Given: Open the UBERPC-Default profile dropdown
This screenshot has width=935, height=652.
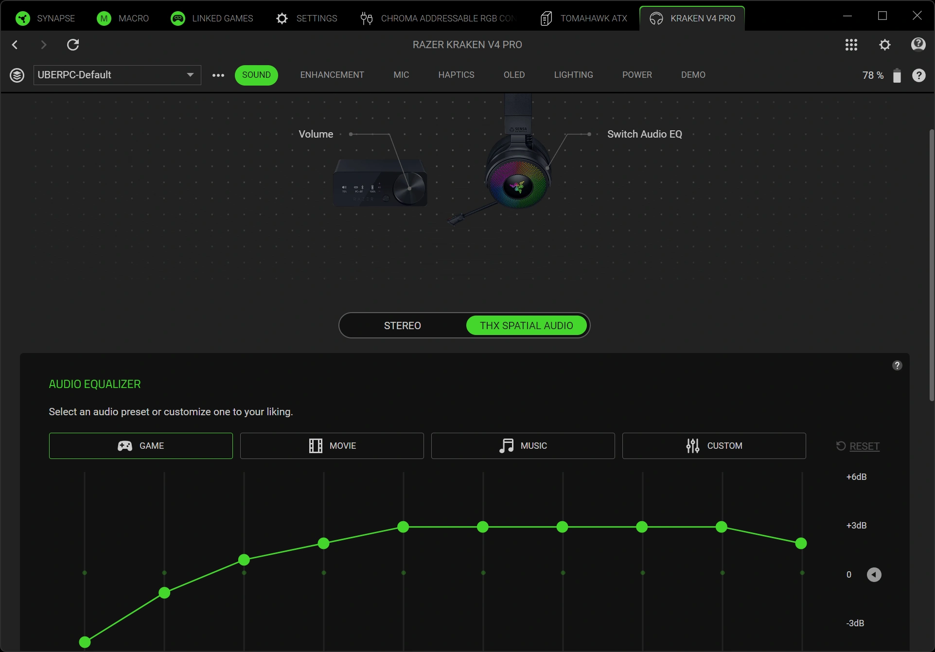Looking at the screenshot, I should (x=117, y=75).
